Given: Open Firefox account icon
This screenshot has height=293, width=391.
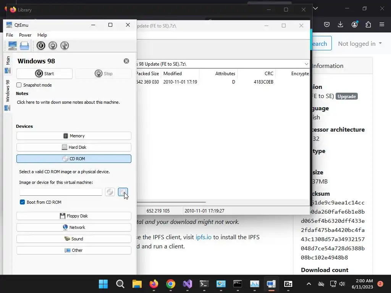Looking at the screenshot, I should (x=354, y=24).
